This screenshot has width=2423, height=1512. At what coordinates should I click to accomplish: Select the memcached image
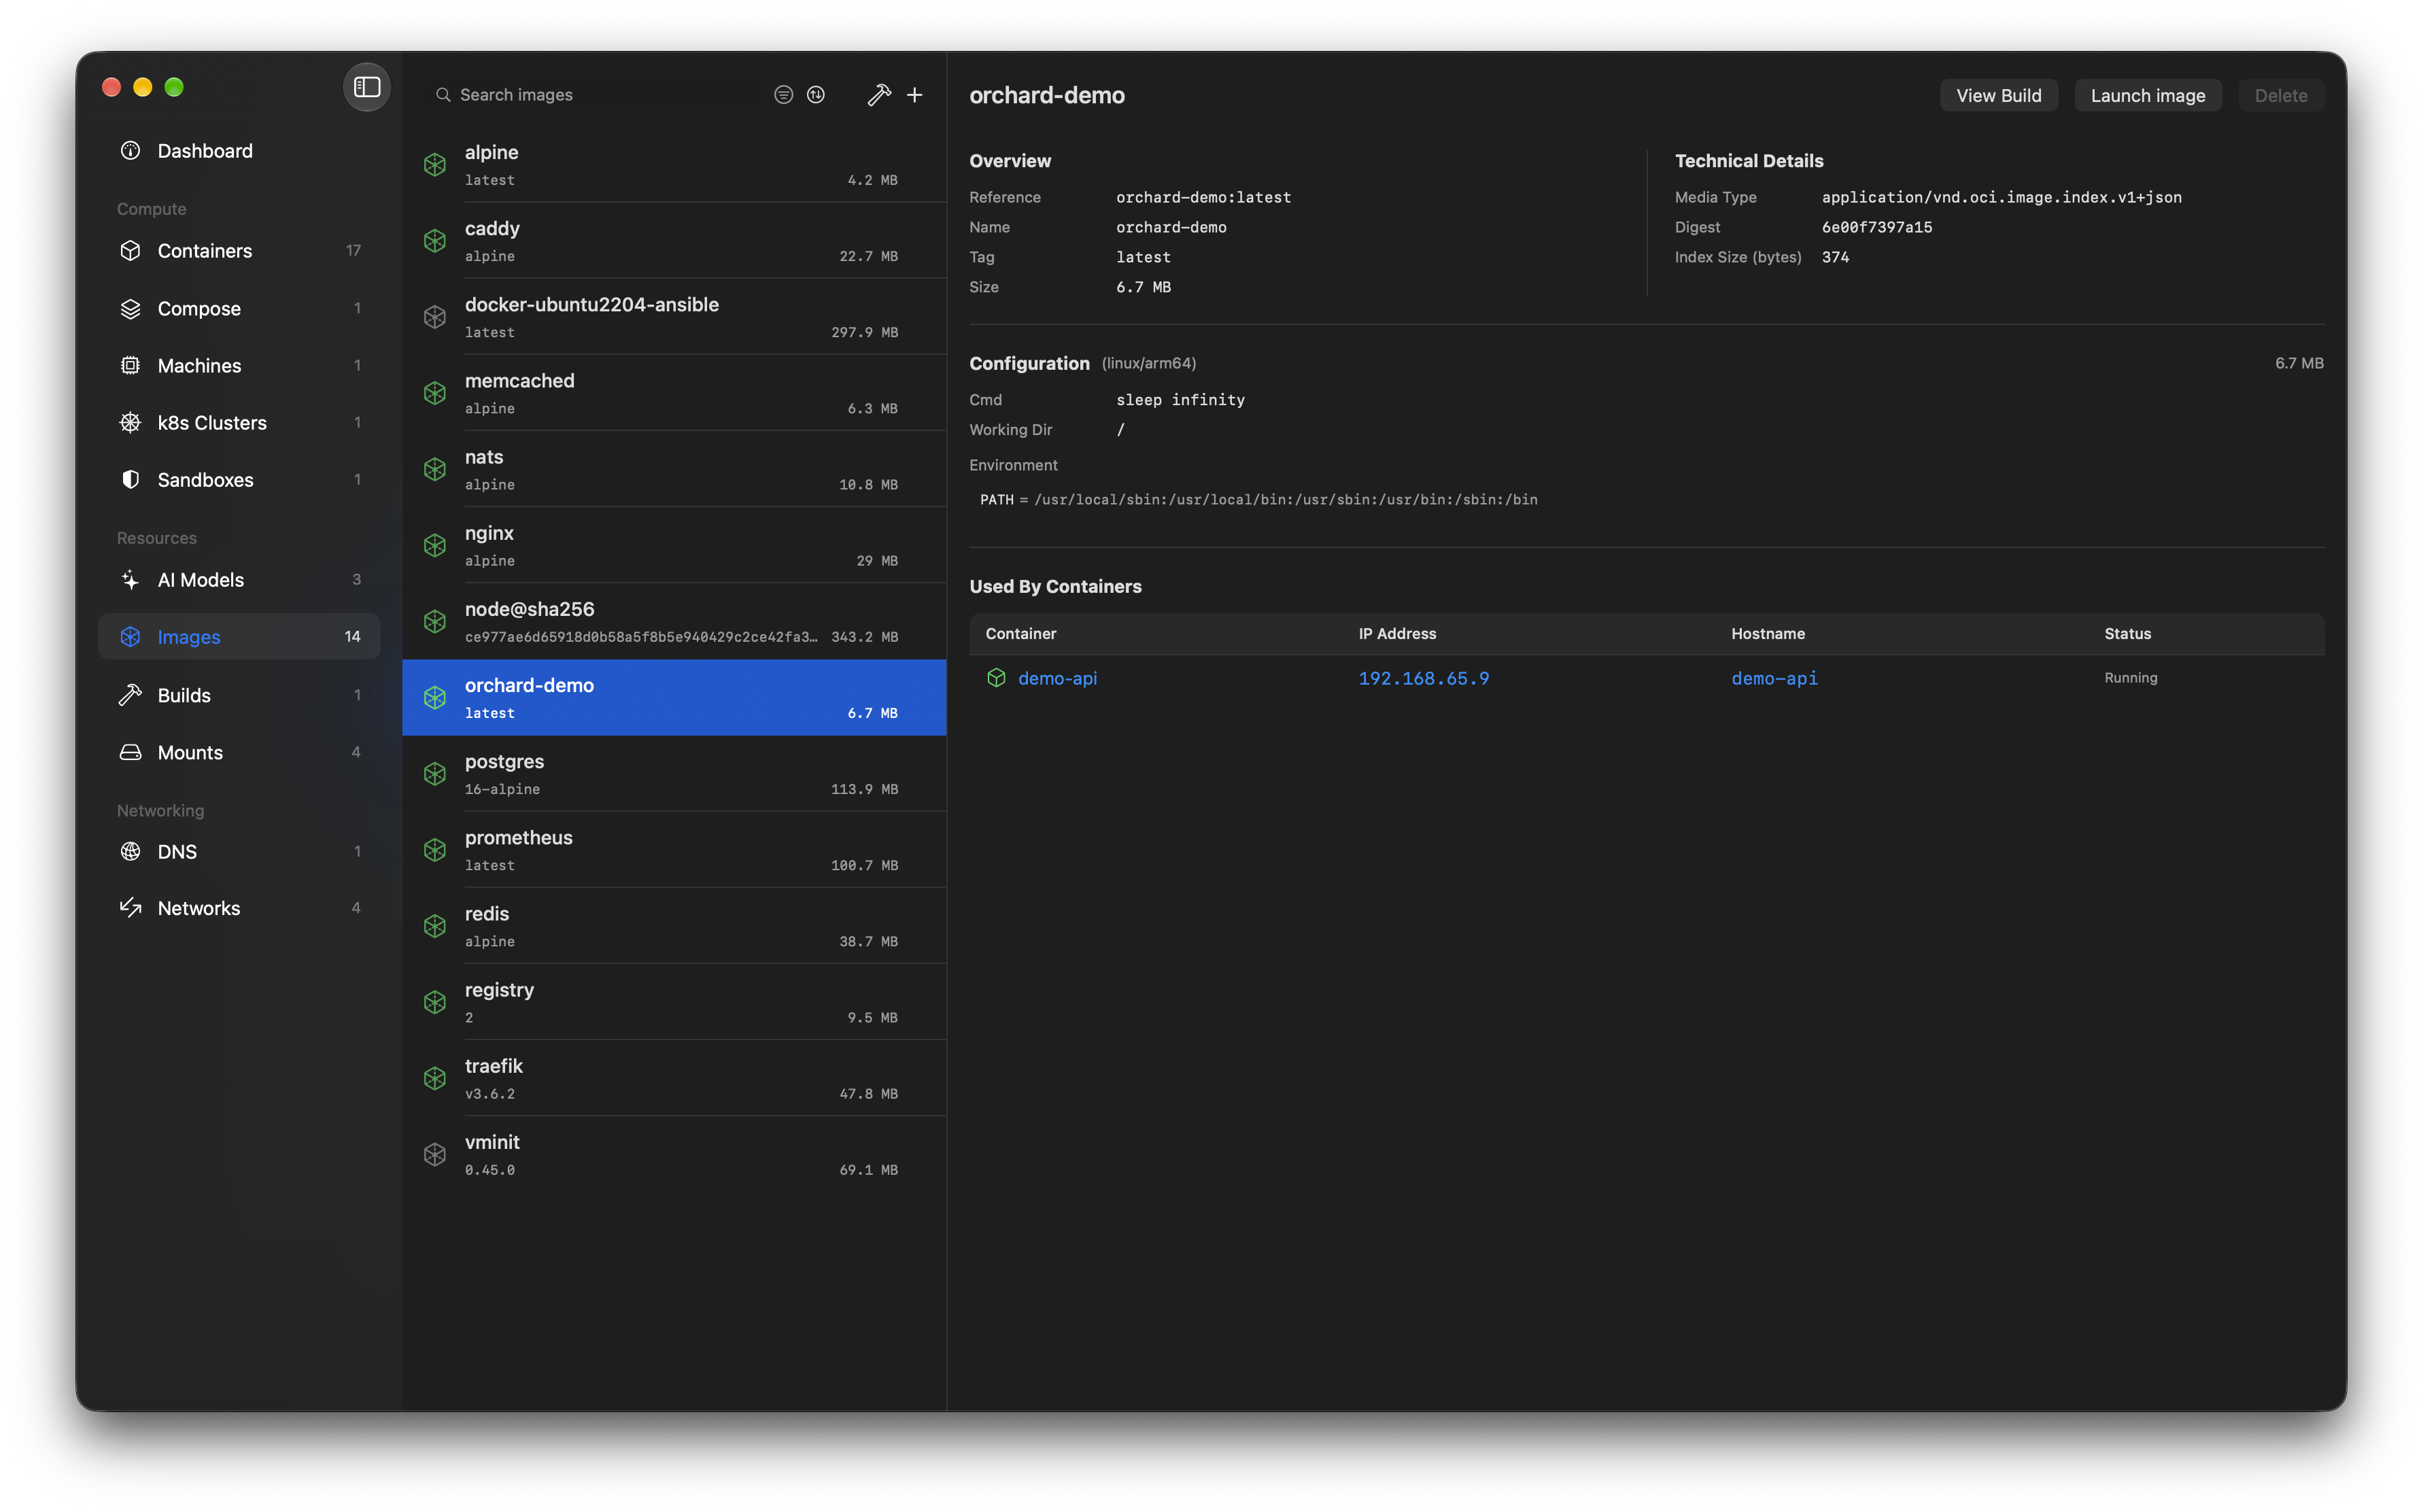click(x=674, y=393)
